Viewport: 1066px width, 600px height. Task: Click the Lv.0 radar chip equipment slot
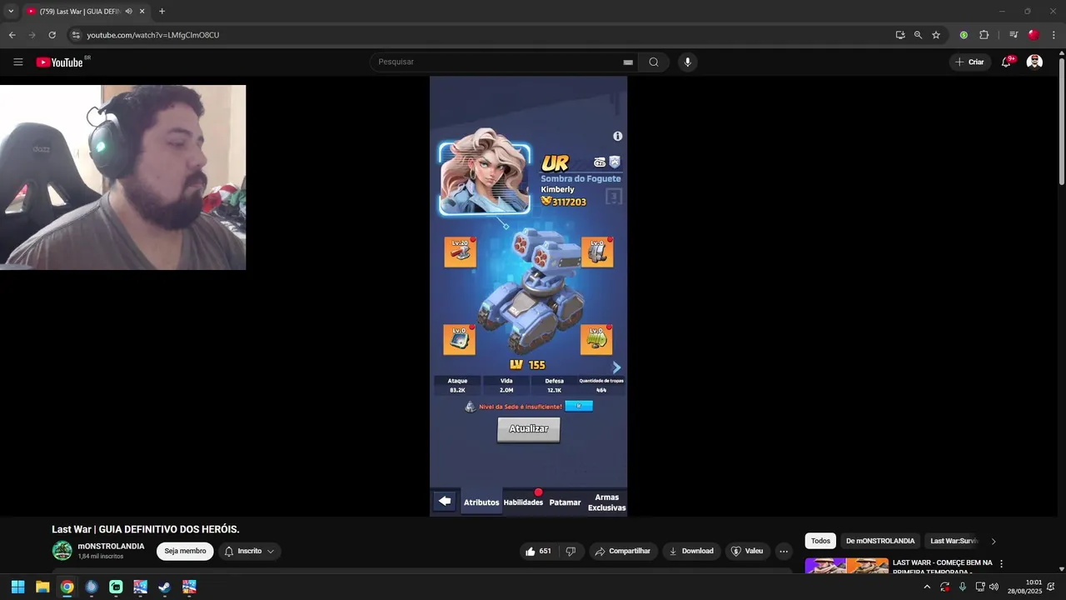pos(460,340)
